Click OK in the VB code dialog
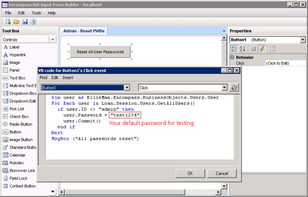The image size is (308, 197). (190, 173)
